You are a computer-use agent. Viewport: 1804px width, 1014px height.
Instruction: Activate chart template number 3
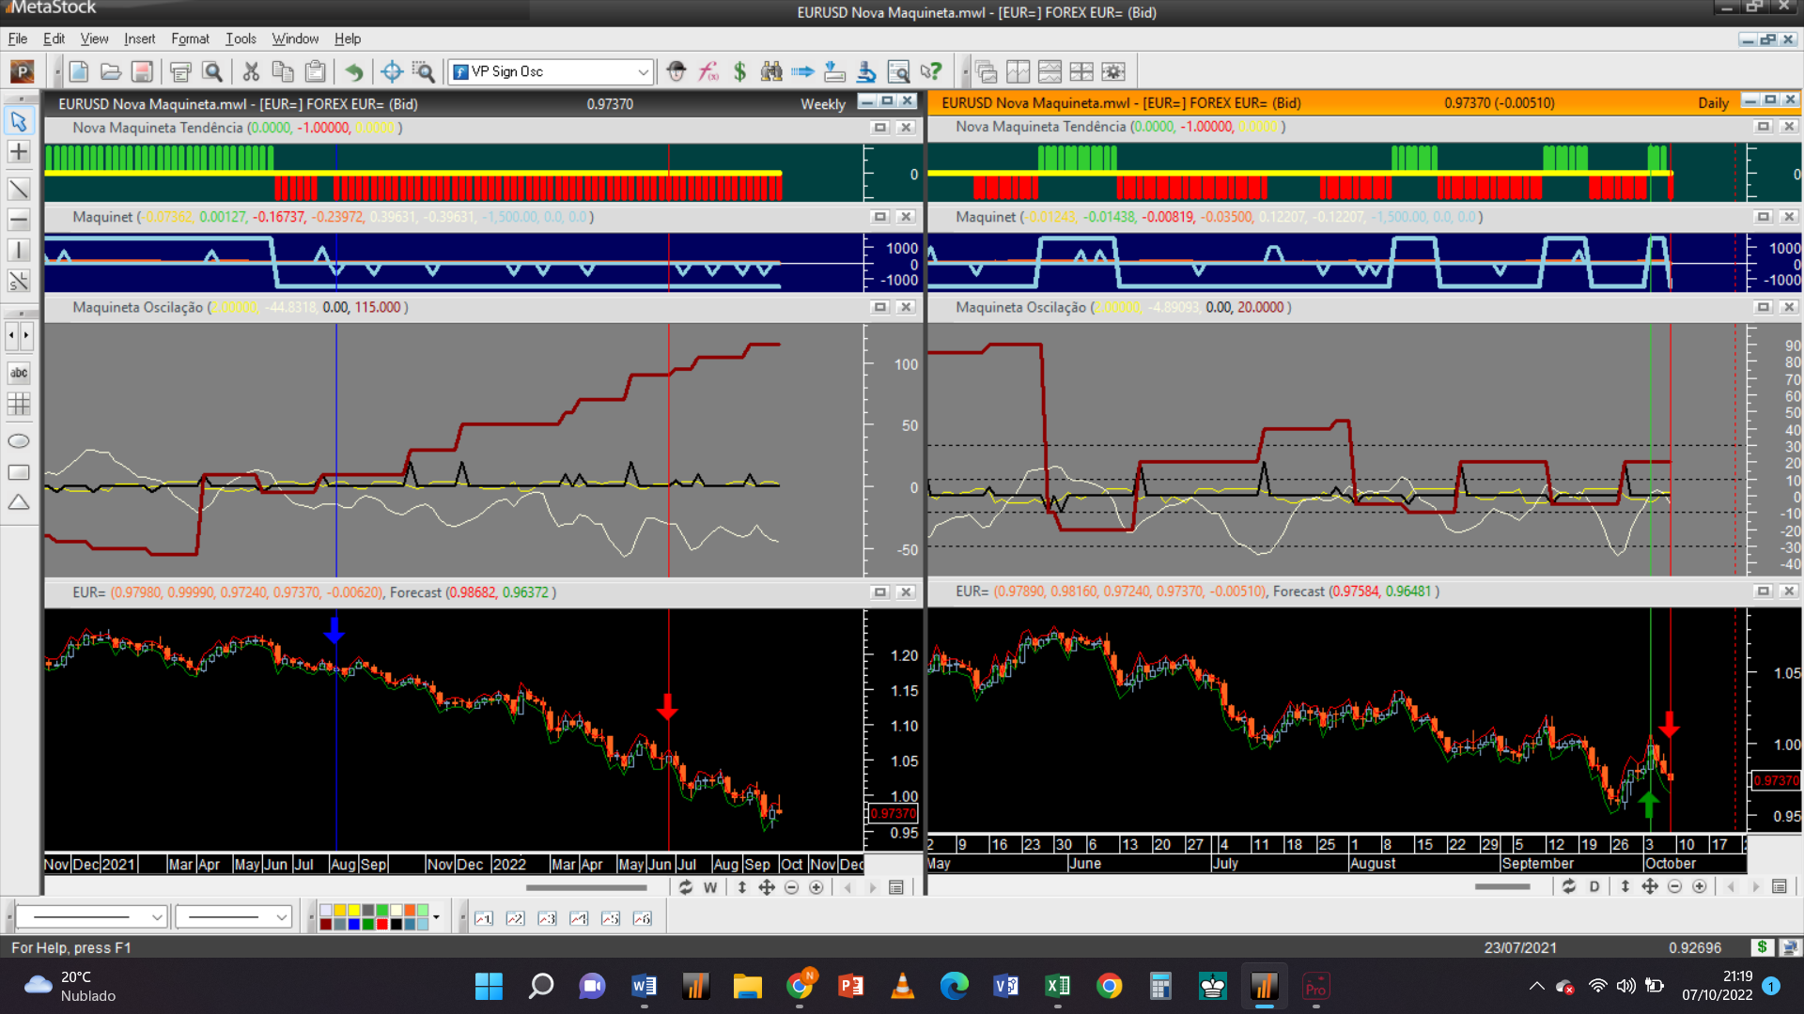547,918
